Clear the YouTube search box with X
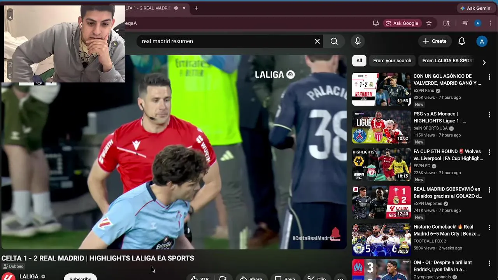Image resolution: width=498 pixels, height=280 pixels. [x=317, y=41]
